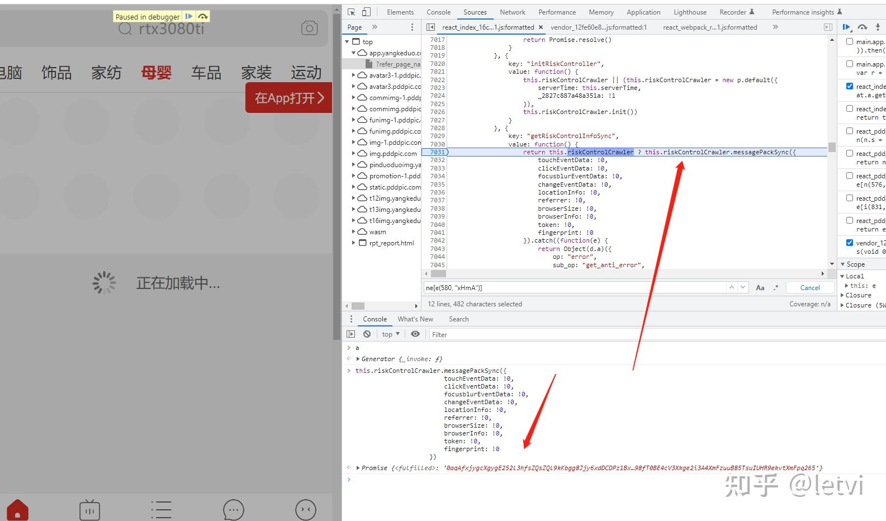Screen dimensions: 886x521
Task: Expand the rpt_report.html frame node
Action: (354, 243)
